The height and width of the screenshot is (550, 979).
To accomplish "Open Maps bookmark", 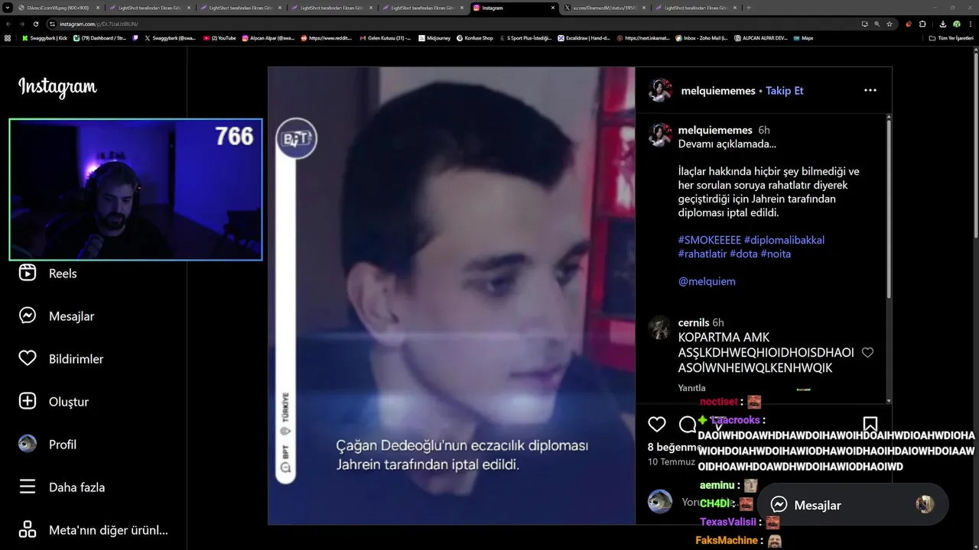I will pyautogui.click(x=803, y=38).
